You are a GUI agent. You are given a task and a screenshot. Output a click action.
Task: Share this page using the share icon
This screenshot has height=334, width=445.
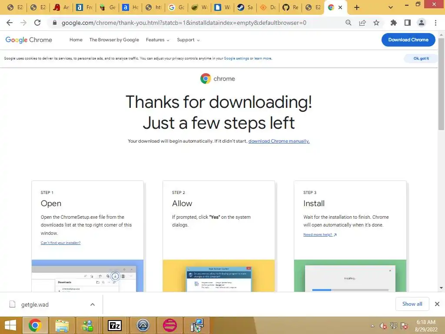(362, 23)
